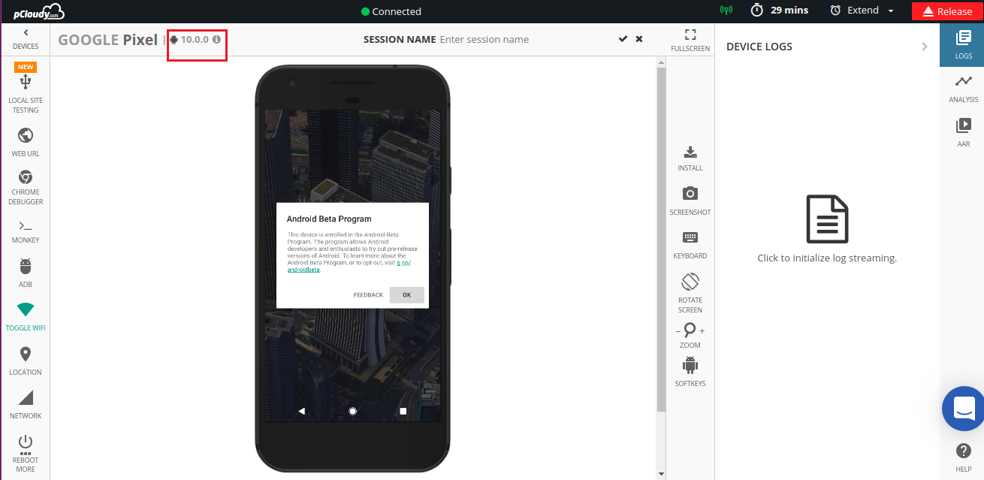
Task: Open the Location settings
Action: (26, 361)
